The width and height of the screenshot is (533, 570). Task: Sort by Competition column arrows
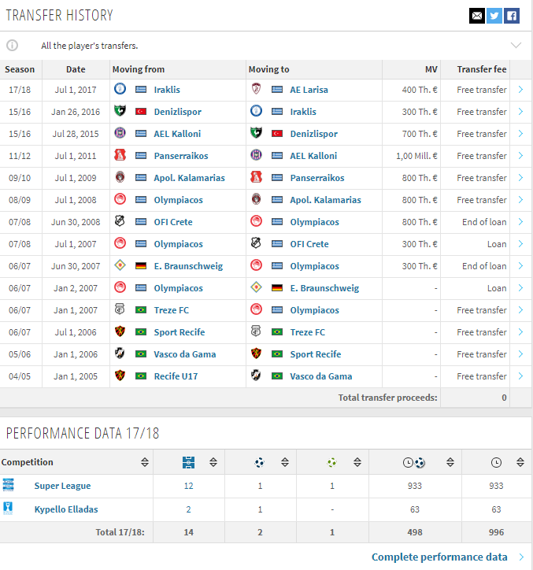(145, 462)
